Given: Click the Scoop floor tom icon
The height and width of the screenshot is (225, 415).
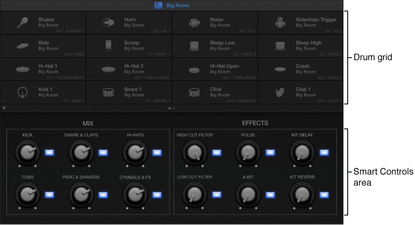Looking at the screenshot, I should 108,46.
